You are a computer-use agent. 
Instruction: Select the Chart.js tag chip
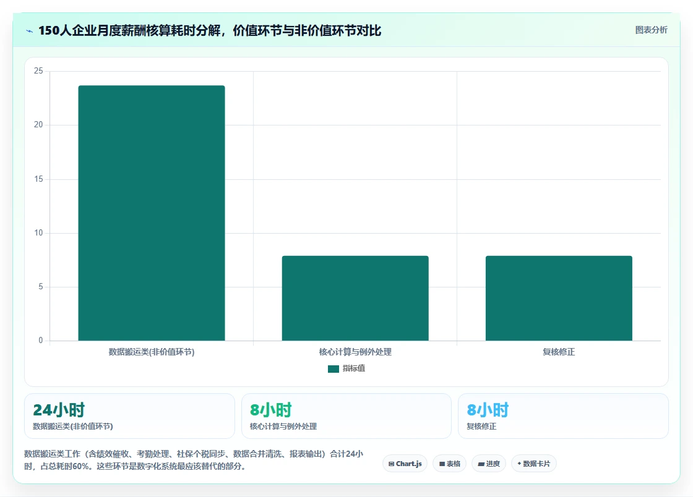point(405,464)
